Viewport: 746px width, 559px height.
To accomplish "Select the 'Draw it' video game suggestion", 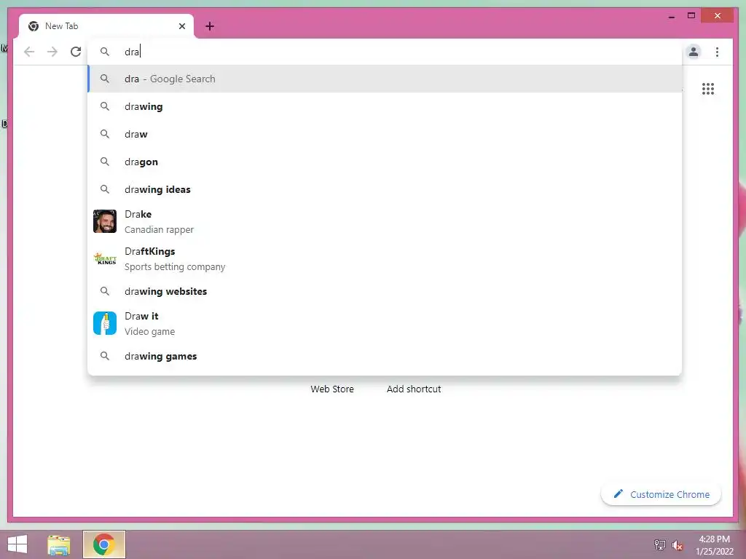I will (385, 323).
